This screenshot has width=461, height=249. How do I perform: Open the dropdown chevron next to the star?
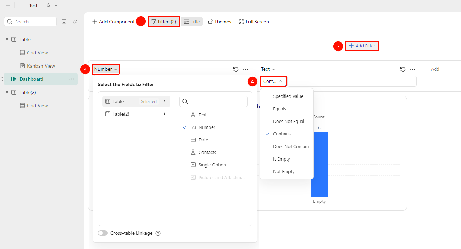coord(56,5)
